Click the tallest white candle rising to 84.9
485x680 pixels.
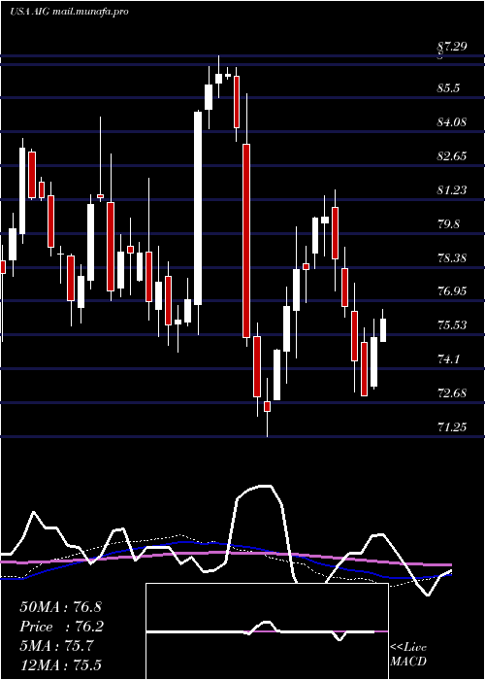[x=198, y=208]
